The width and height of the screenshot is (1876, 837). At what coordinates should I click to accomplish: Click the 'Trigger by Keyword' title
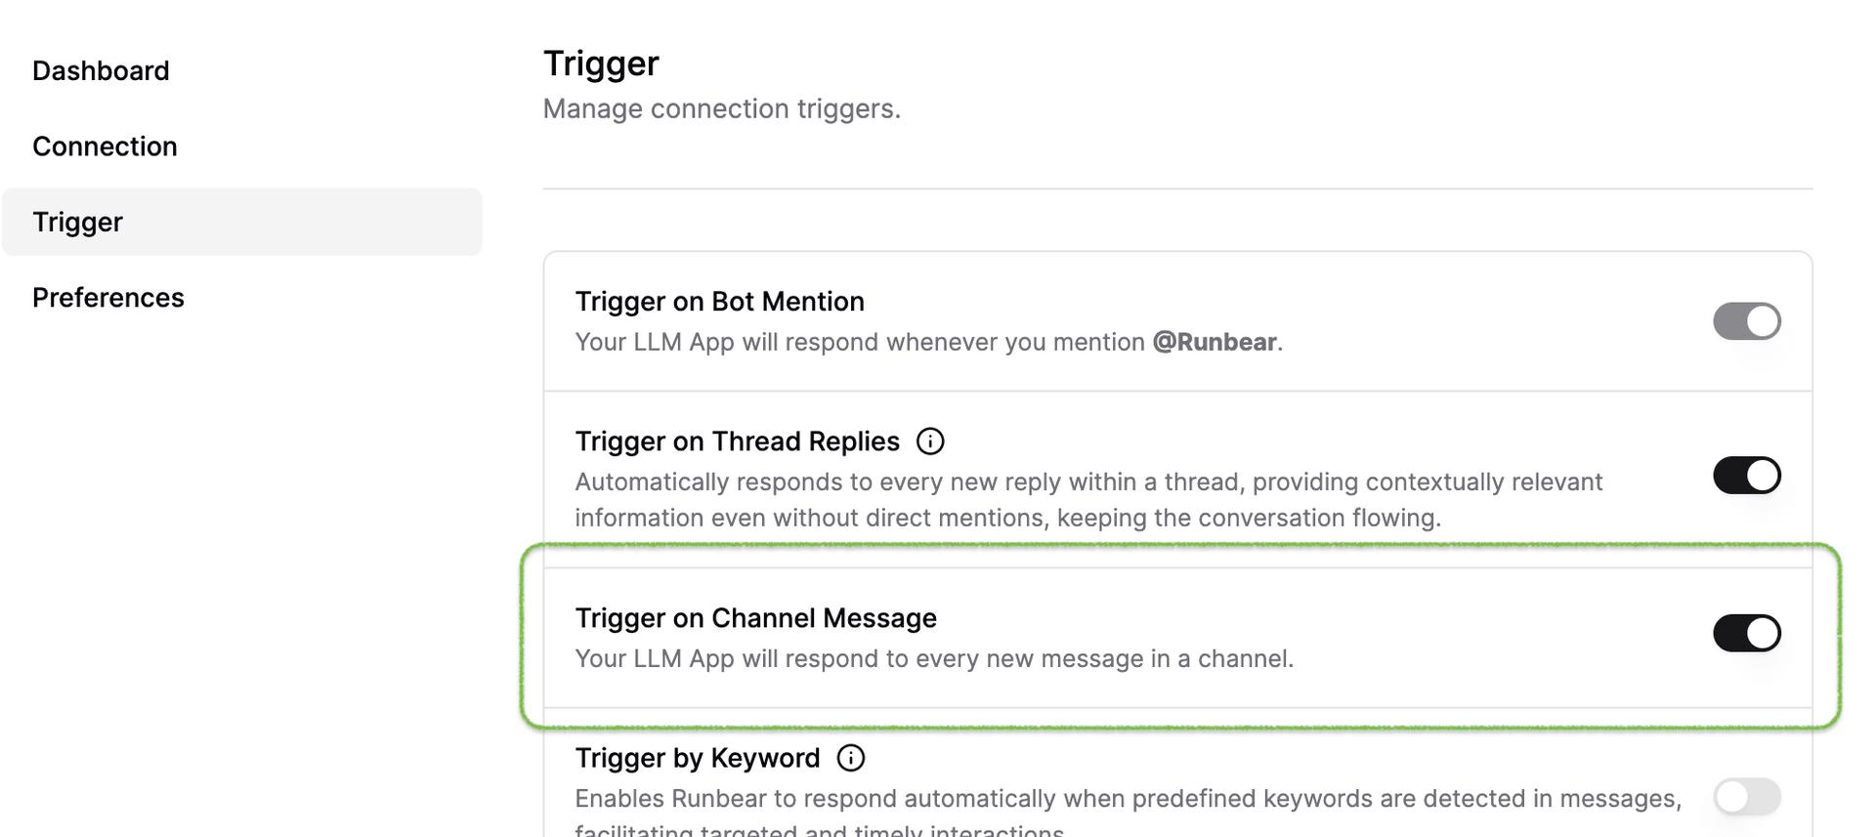(697, 758)
